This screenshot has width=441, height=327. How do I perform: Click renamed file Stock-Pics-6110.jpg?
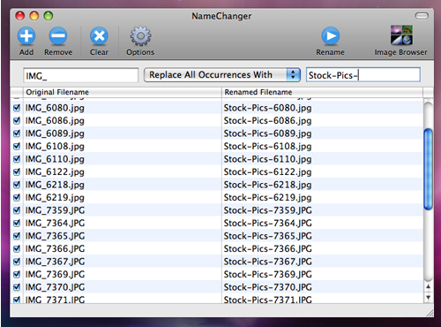coord(267,159)
